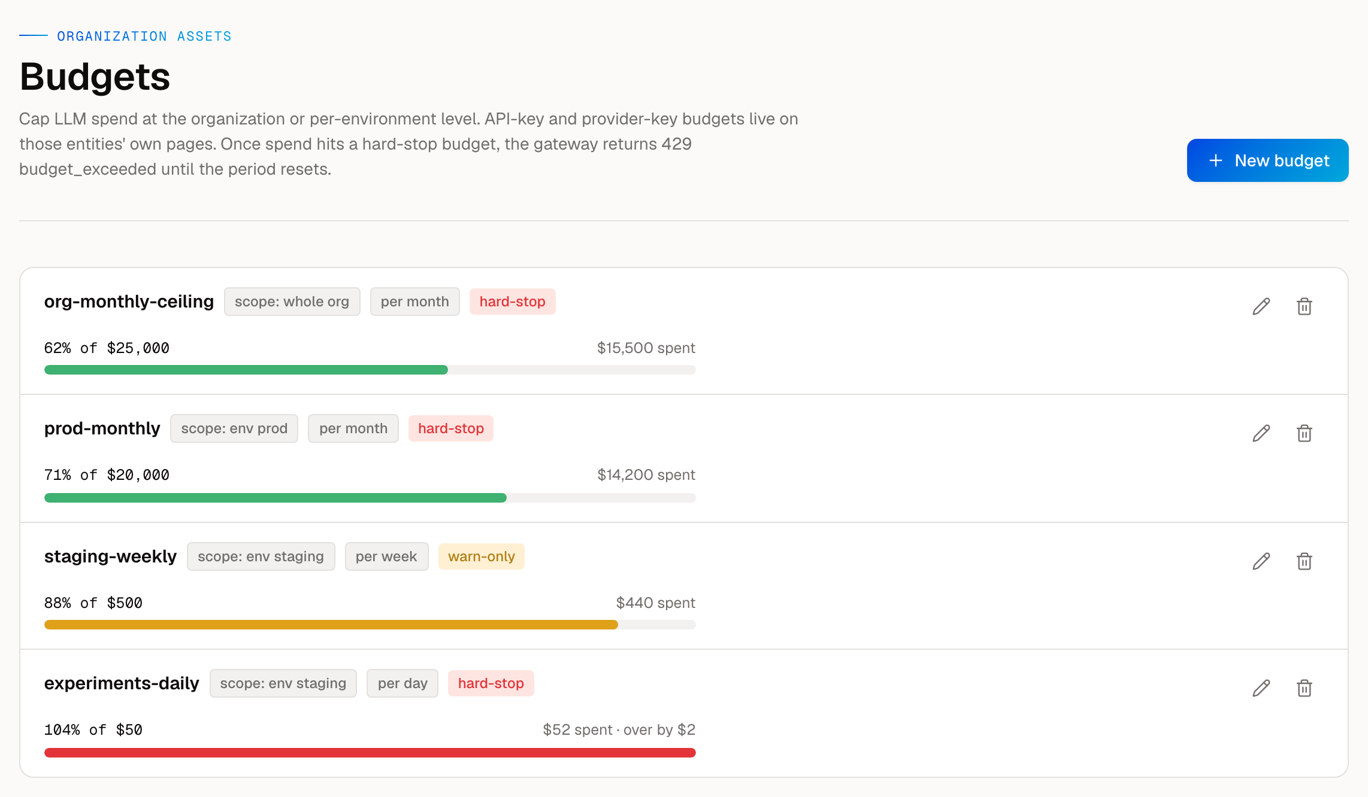Create a New budget

pyautogui.click(x=1267, y=160)
